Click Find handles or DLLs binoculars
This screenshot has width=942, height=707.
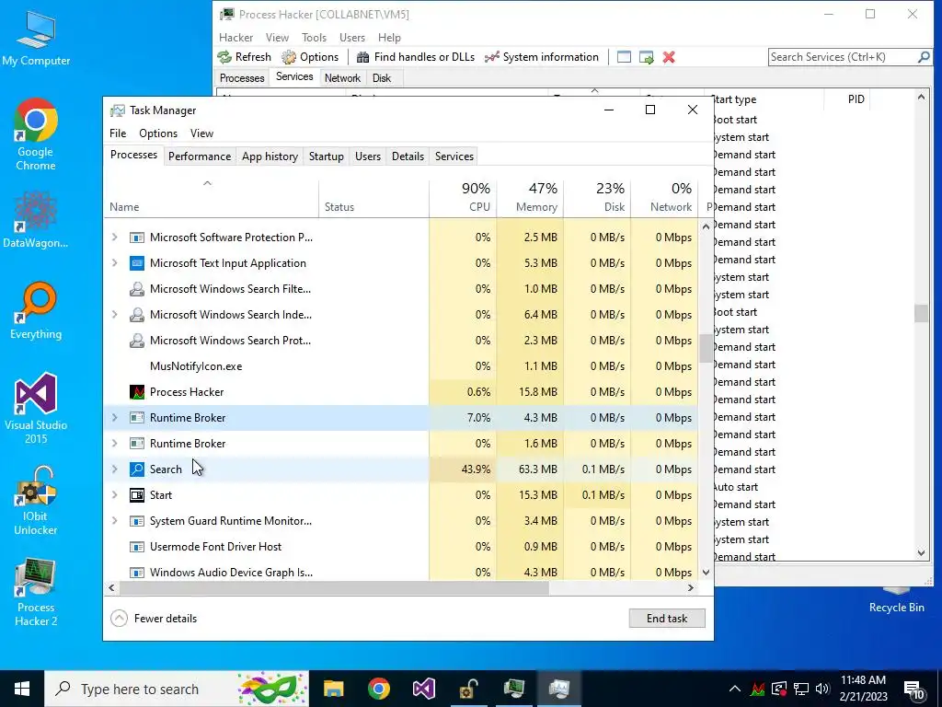point(362,57)
